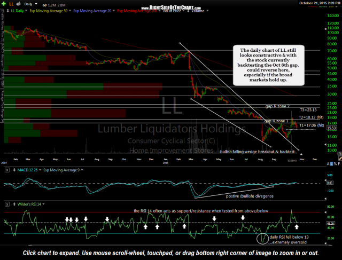Click the date and time at top right
This screenshot has width=342, height=260.
[x=320, y=3]
